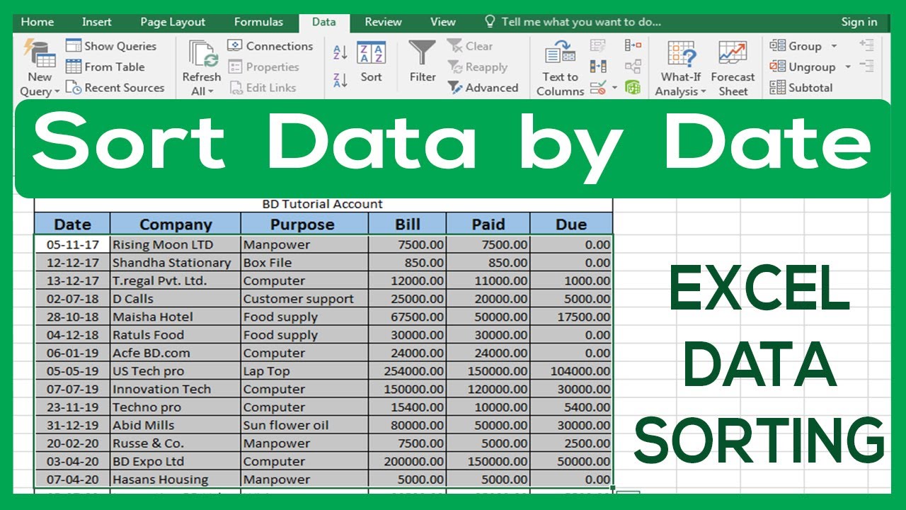Sort Z to A descending
This screenshot has height=510, width=906.
tap(340, 79)
